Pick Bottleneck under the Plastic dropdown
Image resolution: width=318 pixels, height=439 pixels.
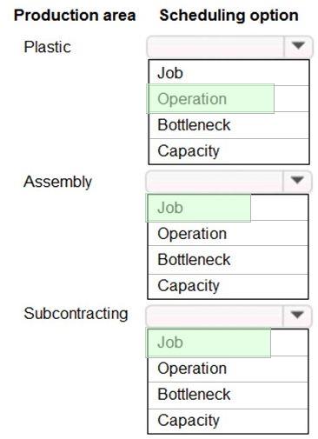point(229,125)
